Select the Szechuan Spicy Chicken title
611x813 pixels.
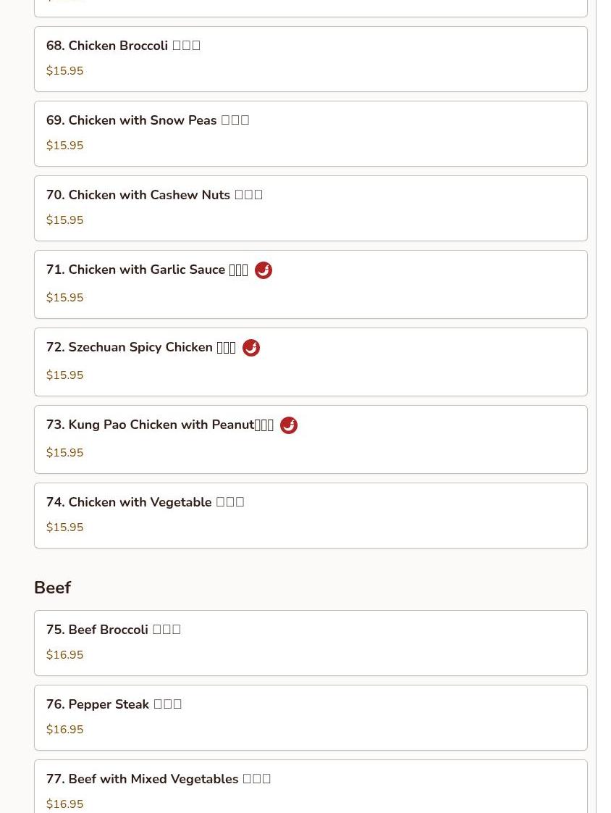pos(140,348)
